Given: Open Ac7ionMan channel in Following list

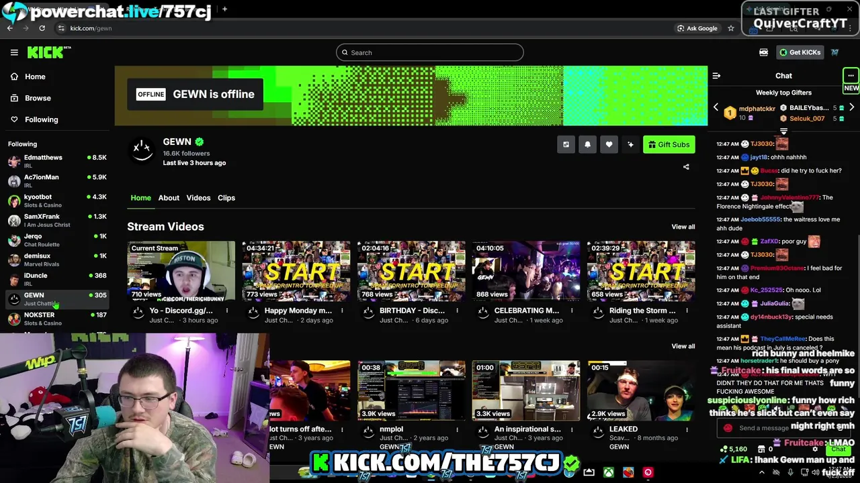Looking at the screenshot, I should tap(57, 180).
